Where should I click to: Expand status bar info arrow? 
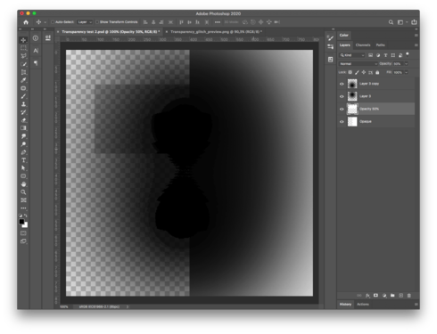(128, 306)
